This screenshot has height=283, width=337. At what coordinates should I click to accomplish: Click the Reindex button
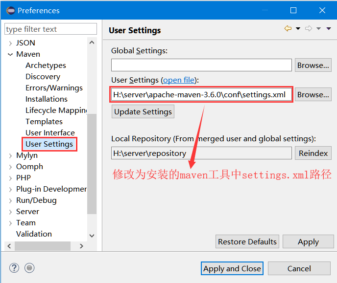pos(313,153)
